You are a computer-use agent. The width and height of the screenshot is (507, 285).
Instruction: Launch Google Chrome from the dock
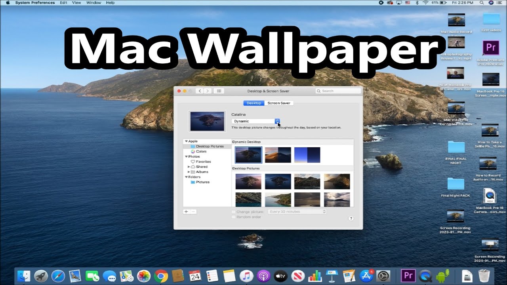(x=160, y=276)
